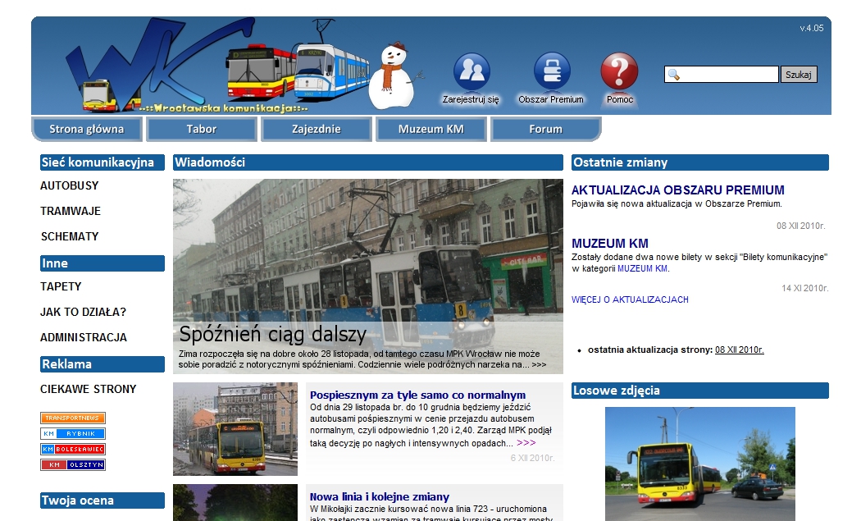Click the TransportNews orange banner

72,418
